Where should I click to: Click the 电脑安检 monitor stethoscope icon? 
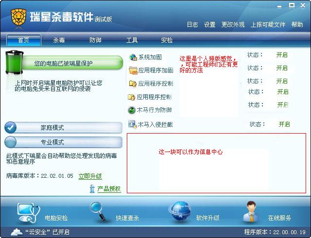click(29, 213)
